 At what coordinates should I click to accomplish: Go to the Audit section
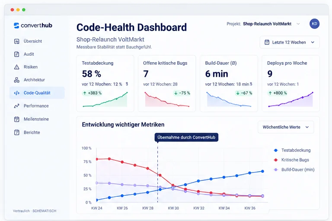[37, 54]
